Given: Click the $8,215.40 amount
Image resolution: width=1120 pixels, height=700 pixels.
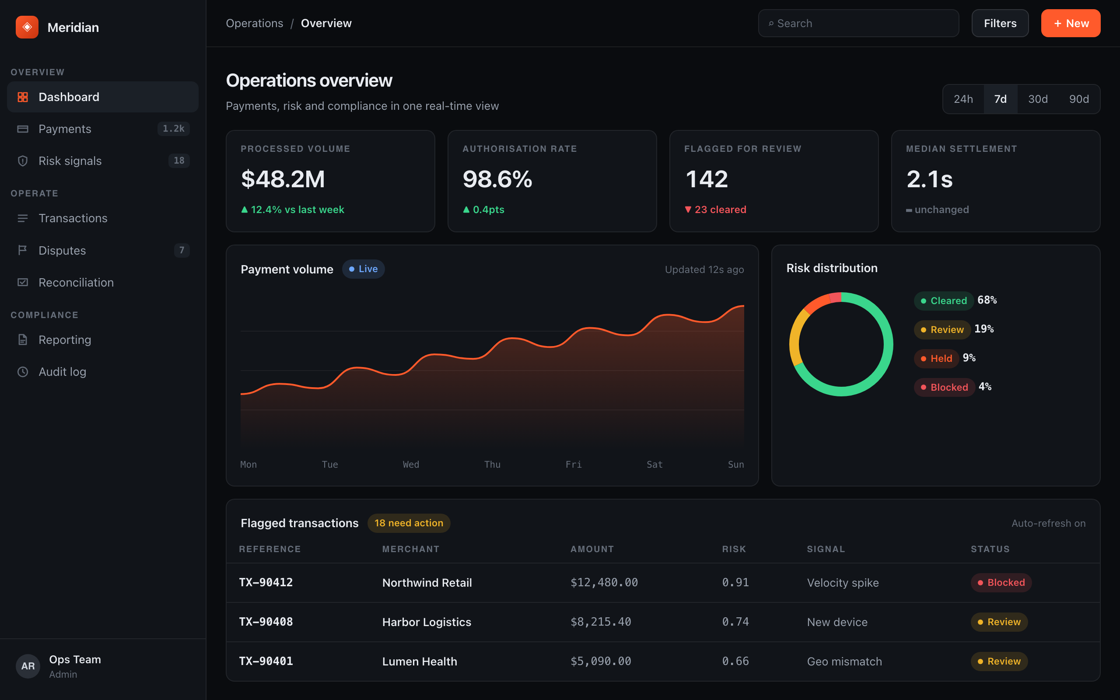Looking at the screenshot, I should (601, 622).
